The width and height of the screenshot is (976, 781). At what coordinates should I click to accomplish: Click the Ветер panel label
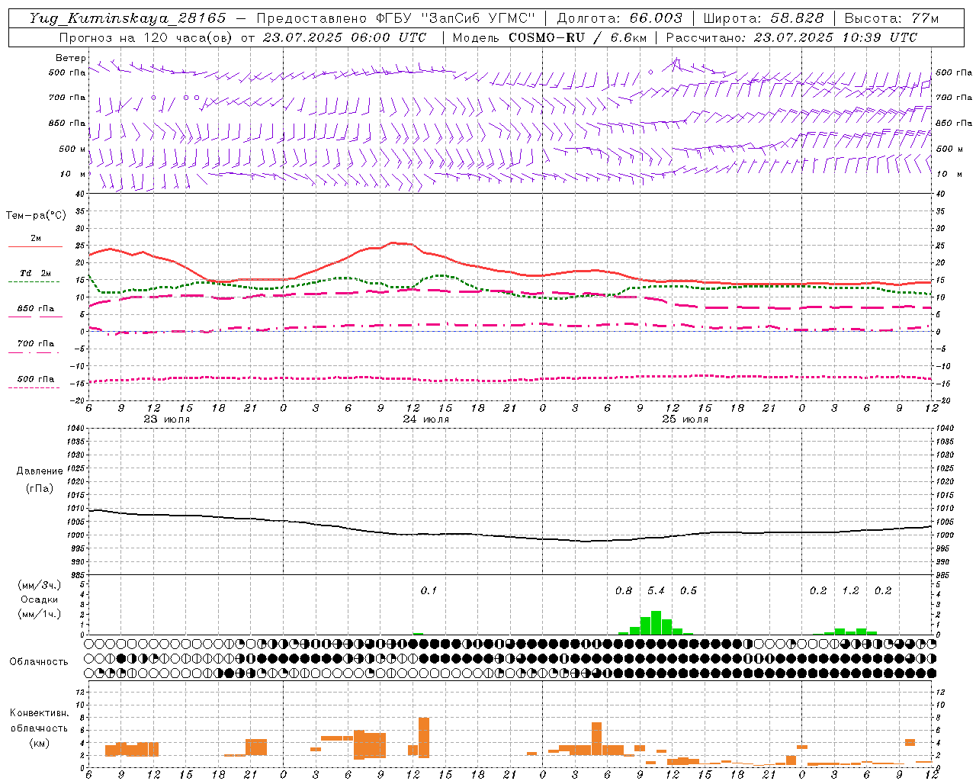pos(71,58)
